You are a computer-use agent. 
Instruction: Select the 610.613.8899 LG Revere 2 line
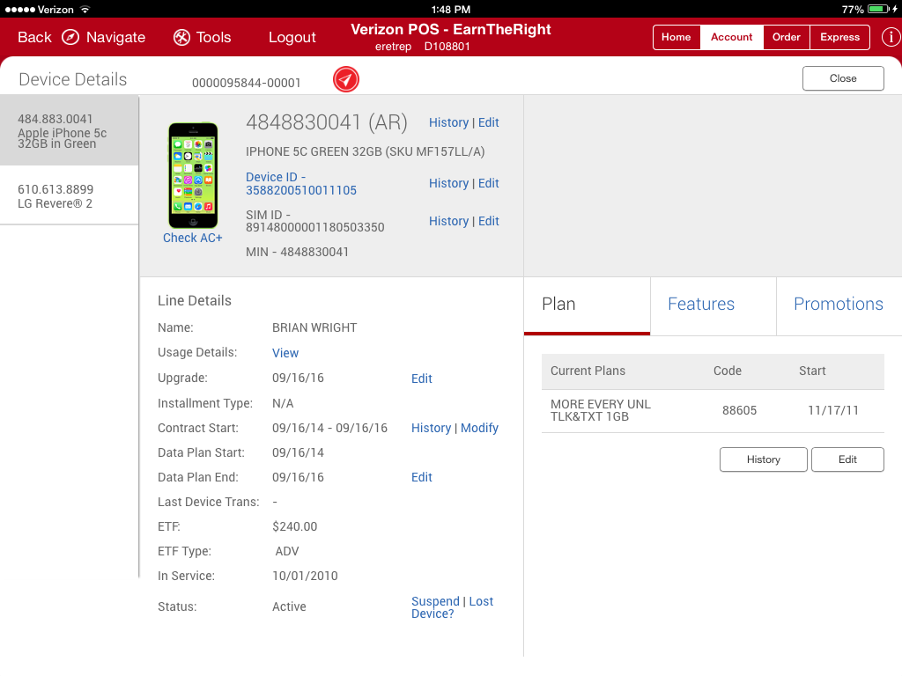(69, 195)
